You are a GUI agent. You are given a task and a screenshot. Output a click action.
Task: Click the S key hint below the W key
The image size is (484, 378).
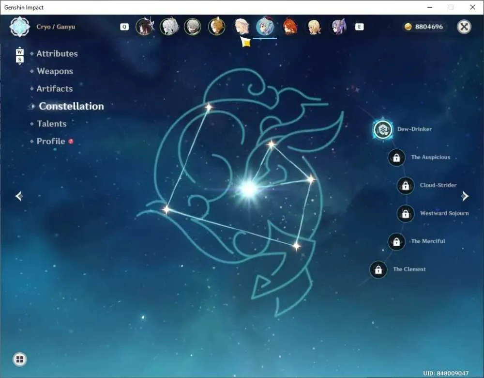(x=20, y=59)
